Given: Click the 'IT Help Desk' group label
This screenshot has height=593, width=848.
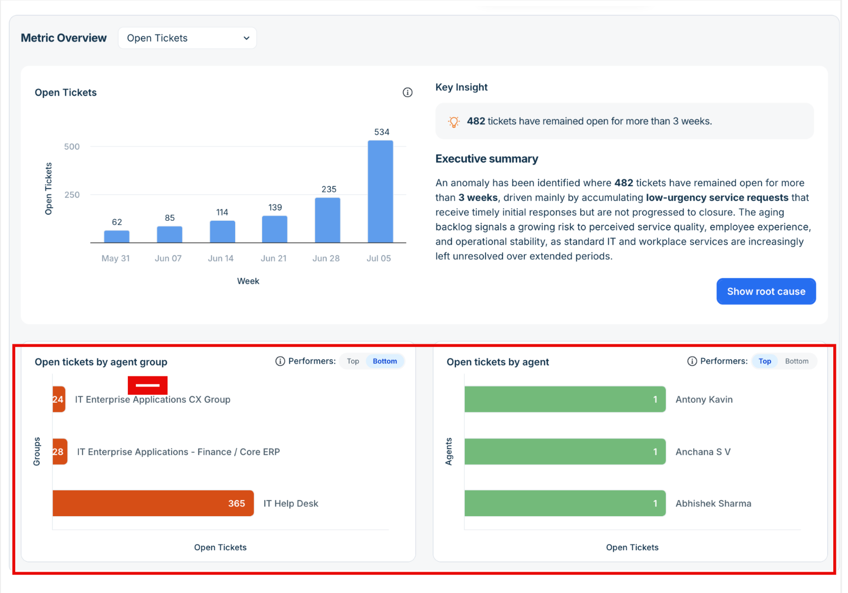Looking at the screenshot, I should pos(291,503).
